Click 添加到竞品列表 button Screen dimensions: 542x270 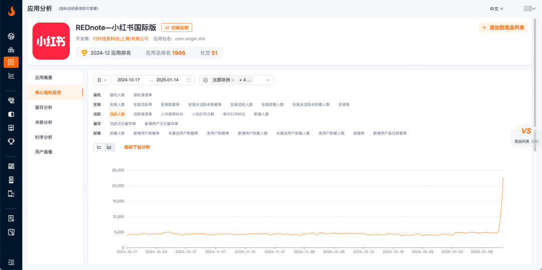pyautogui.click(x=503, y=28)
